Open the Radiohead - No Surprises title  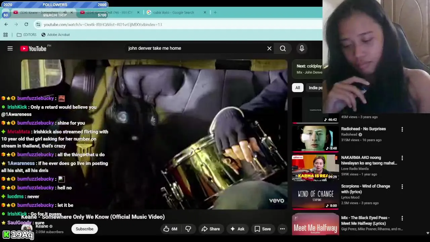[x=363, y=129]
